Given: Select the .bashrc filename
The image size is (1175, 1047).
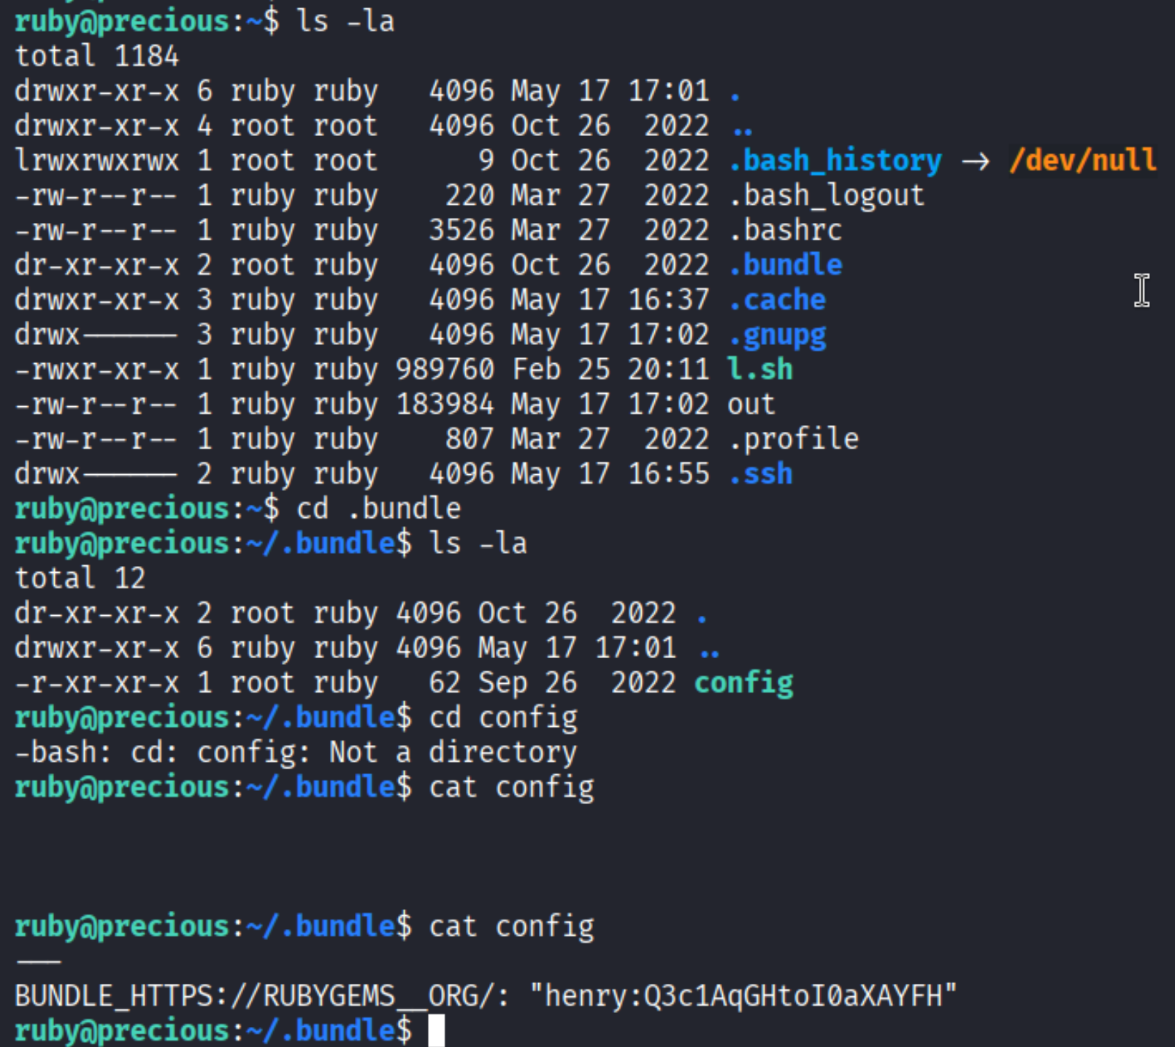Looking at the screenshot, I should [785, 231].
